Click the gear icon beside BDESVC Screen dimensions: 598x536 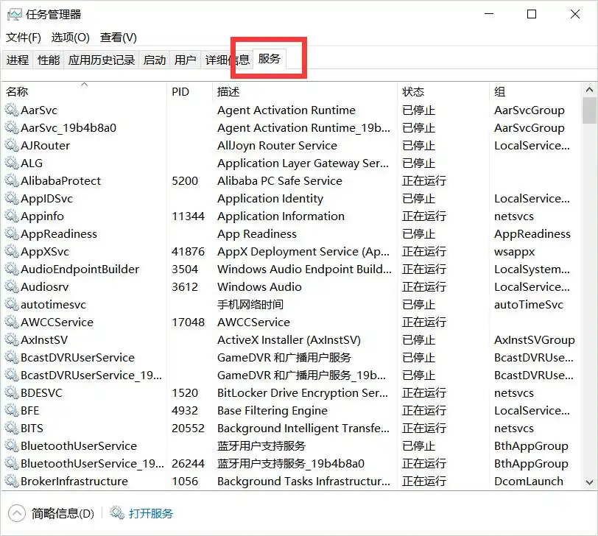pyautogui.click(x=12, y=392)
